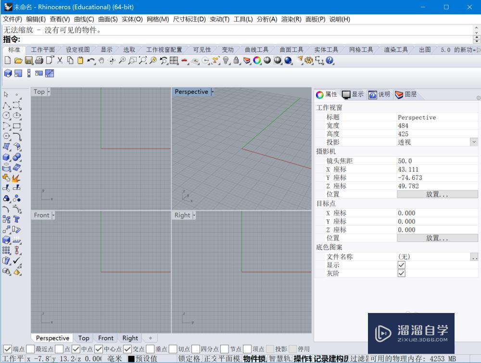Open the 文件(F) menu

click(x=13, y=19)
